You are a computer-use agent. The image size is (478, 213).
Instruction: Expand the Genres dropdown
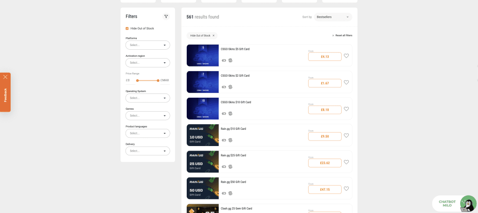coord(148,115)
